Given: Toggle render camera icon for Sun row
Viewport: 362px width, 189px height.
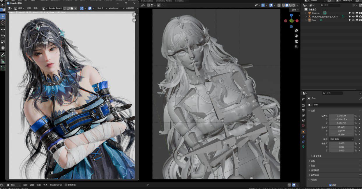Looking at the screenshot, I should pyautogui.click(x=361, y=20).
